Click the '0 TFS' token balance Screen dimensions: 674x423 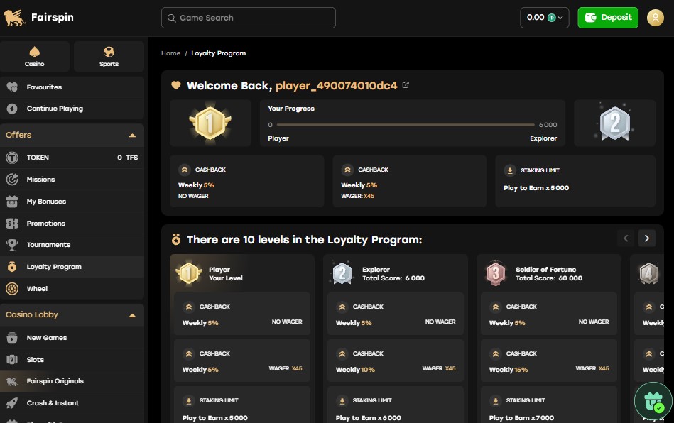point(128,158)
